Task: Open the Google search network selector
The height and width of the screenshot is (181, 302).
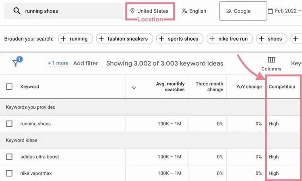Action: 243,11
